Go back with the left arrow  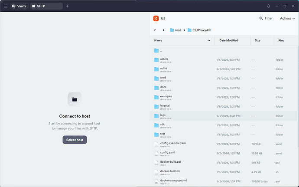point(155,30)
